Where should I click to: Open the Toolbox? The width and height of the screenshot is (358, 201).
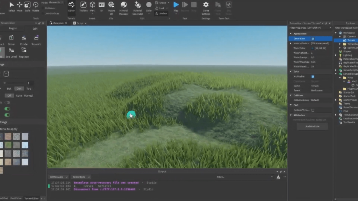tap(83, 7)
